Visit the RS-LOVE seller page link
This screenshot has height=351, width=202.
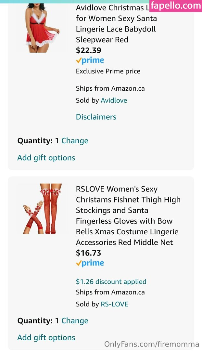(x=114, y=304)
